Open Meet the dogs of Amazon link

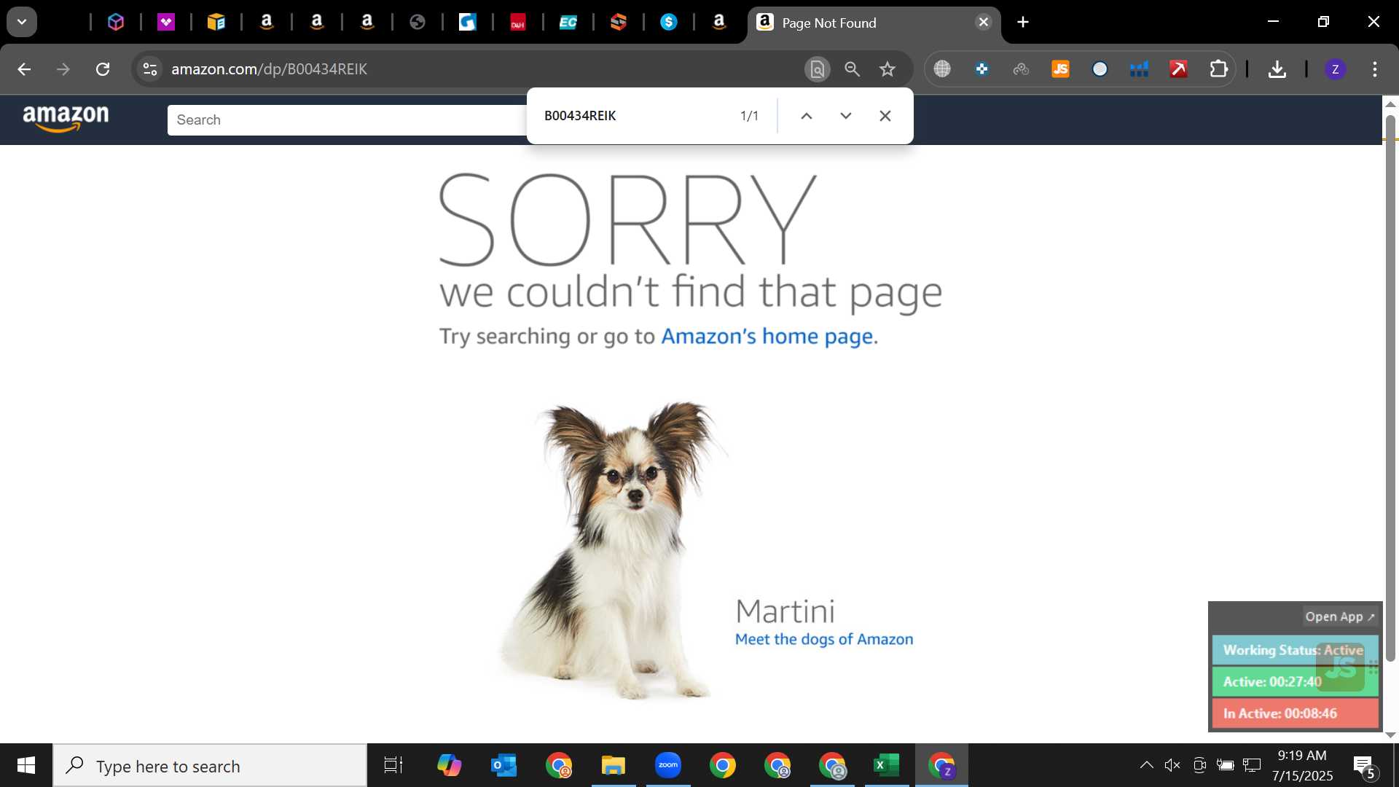click(x=824, y=639)
